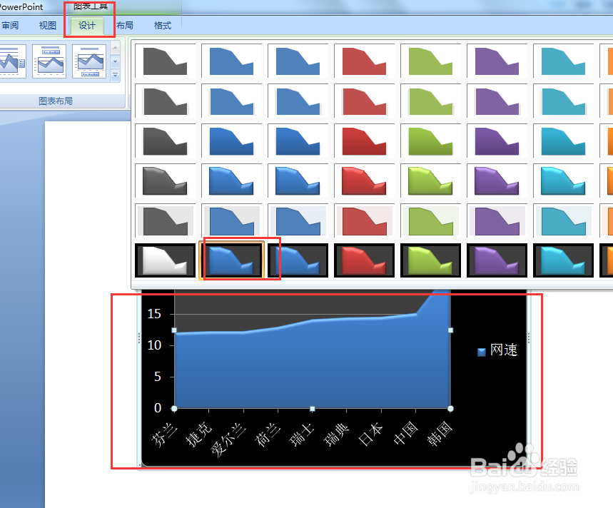The height and width of the screenshot is (508, 613).
Task: Apply green flat chart style in first row
Action: click(430, 61)
